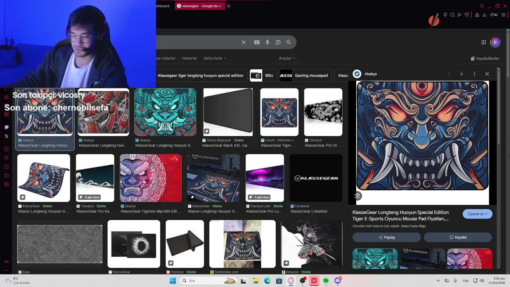Screen dimensions: 510x287
Task: Select the Blitz suggestion chip
Action: click(x=263, y=75)
